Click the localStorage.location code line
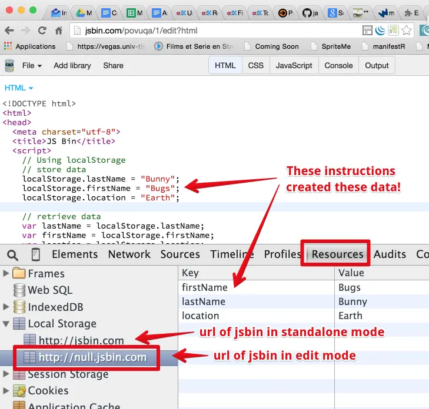The image size is (429, 409). tap(101, 197)
